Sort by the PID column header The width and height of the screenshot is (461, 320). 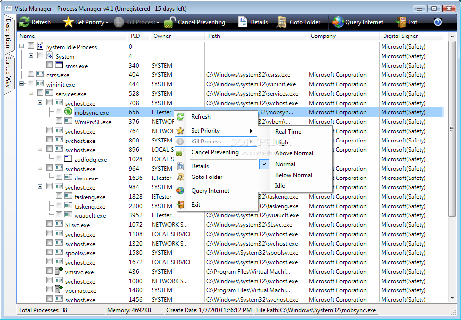pyautogui.click(x=139, y=36)
